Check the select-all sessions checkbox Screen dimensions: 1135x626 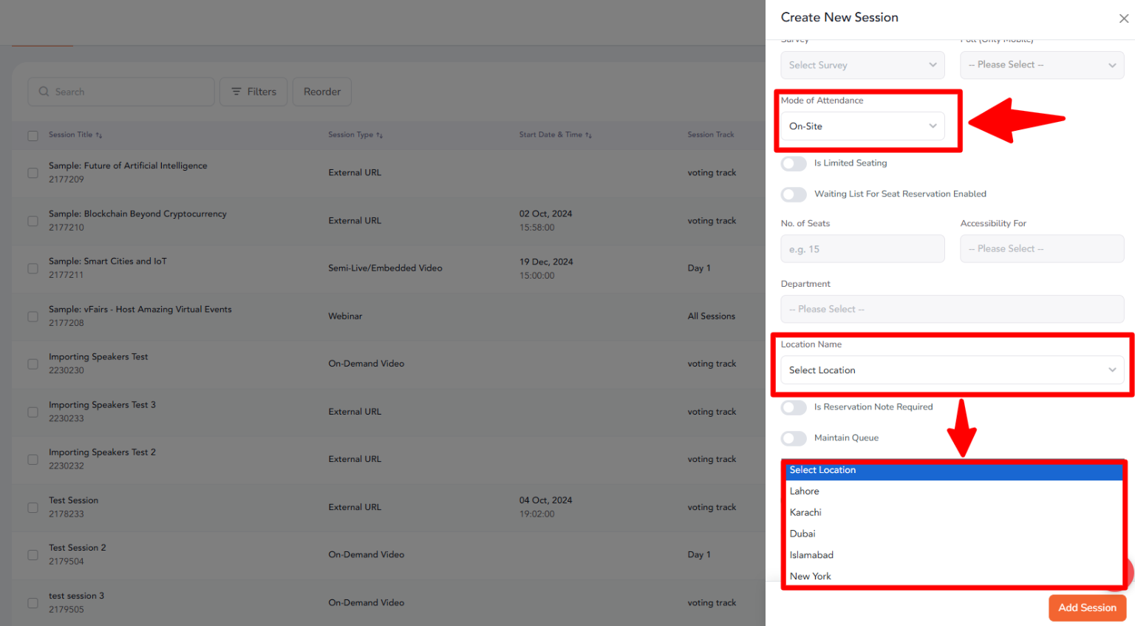33,135
